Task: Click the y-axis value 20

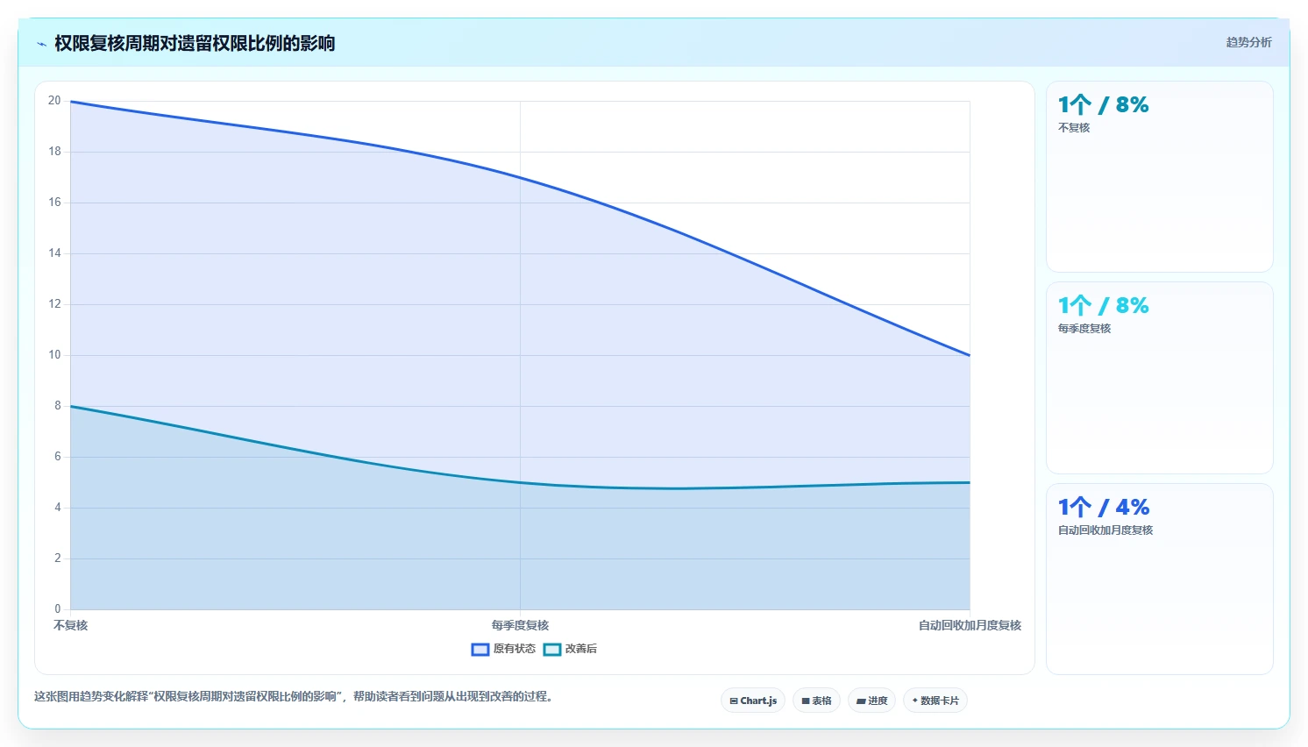Action: click(54, 101)
